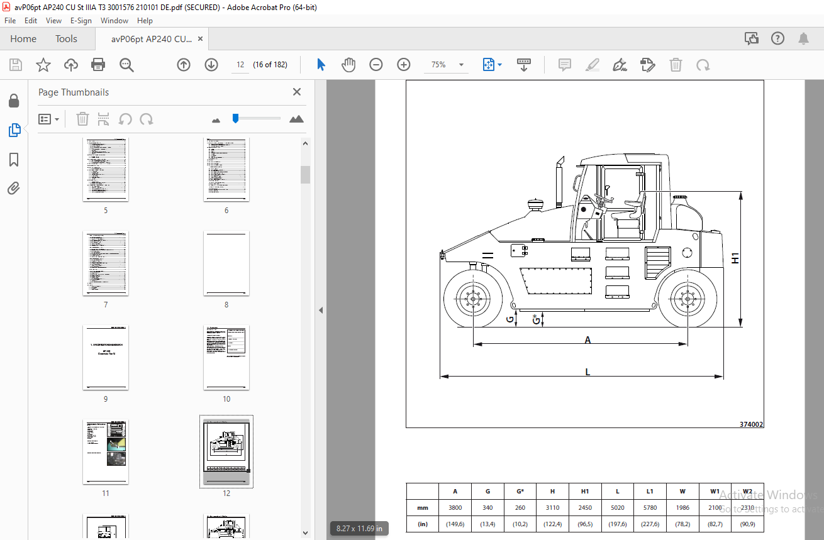Open the E-Sign menu

point(81,20)
